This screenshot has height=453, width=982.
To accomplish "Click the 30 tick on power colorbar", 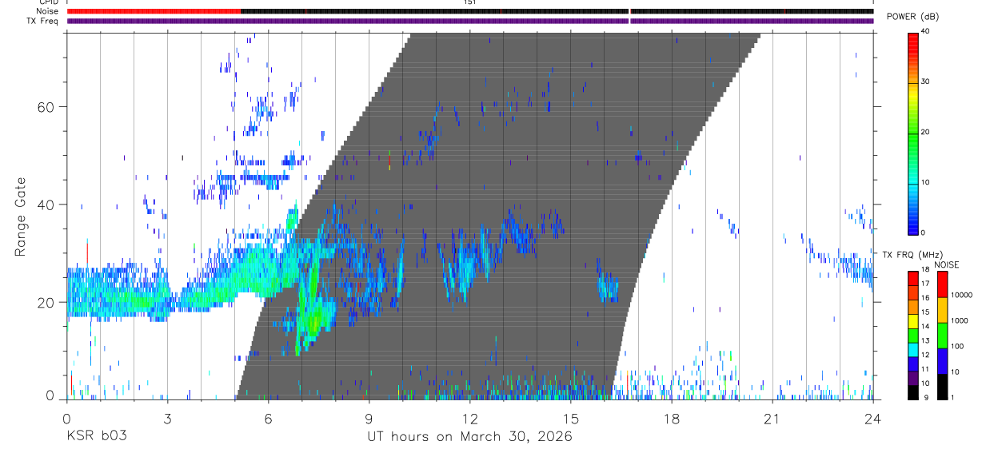I will 925,81.
